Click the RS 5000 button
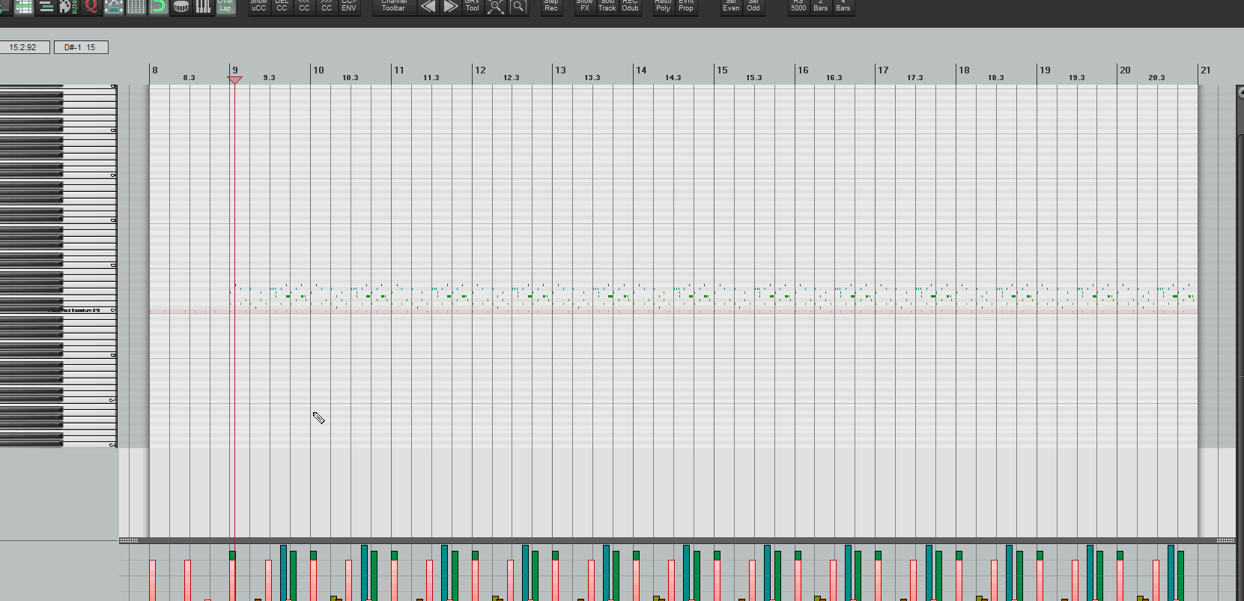Viewport: 1244px width, 601px height. pos(799,7)
